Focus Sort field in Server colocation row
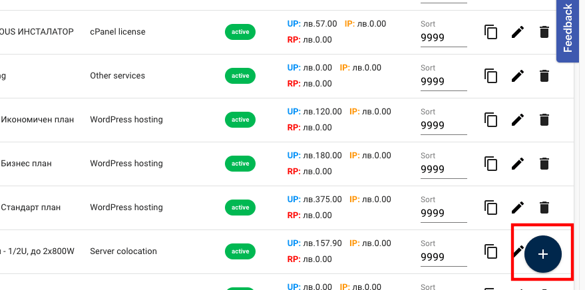This screenshot has width=585, height=290. tap(443, 257)
